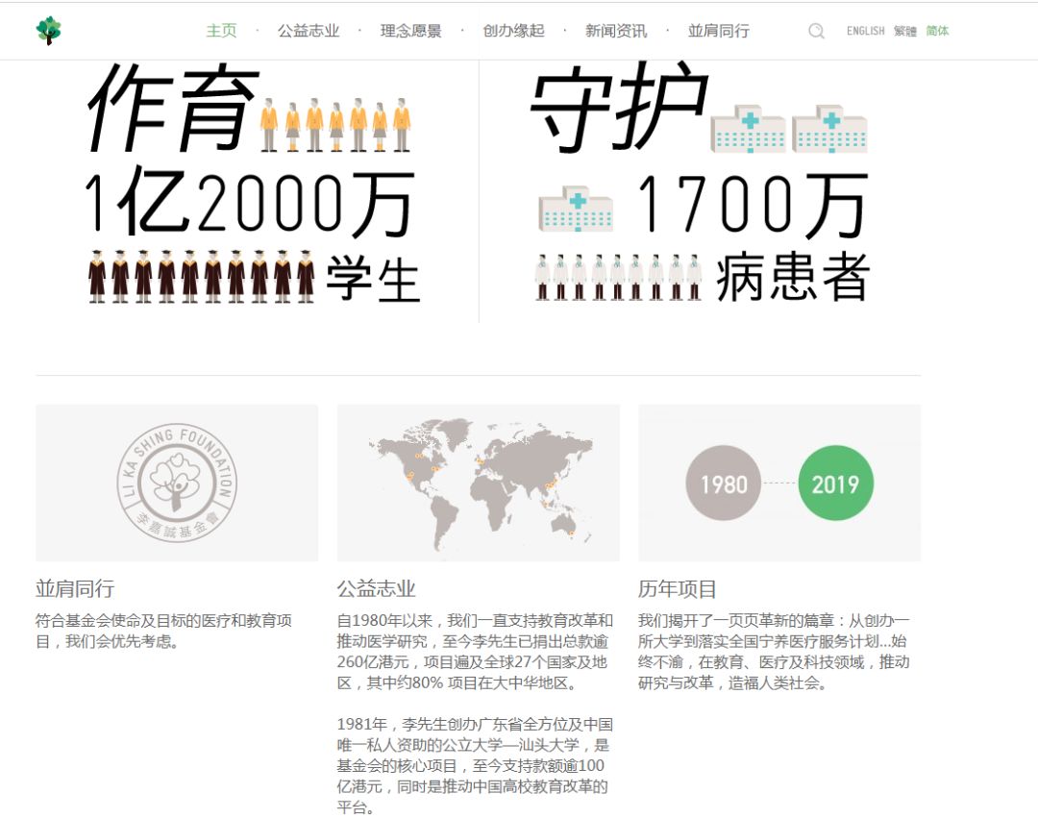Click the doctors in white coats icon row

pyautogui.click(x=618, y=277)
